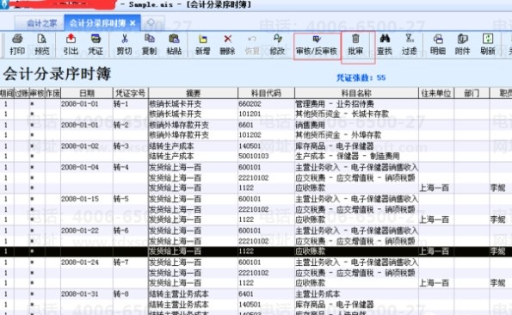Click the 期间 column header
Screen dimensions: 512x315
point(7,93)
